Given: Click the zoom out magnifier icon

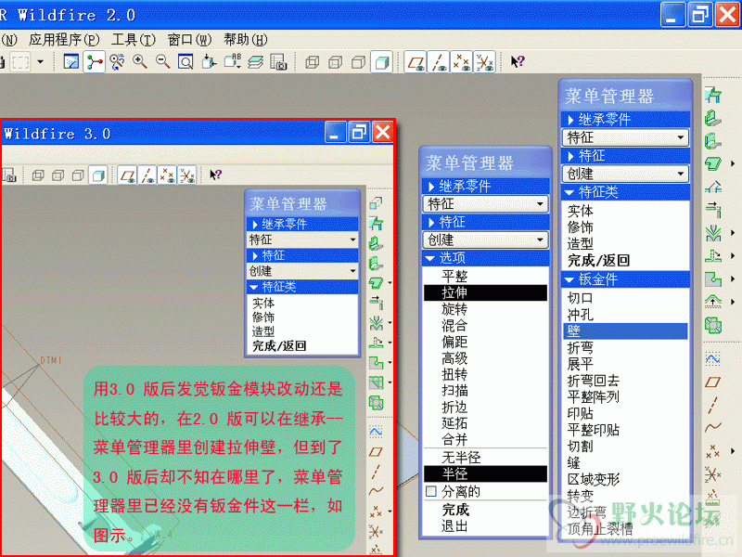Looking at the screenshot, I should point(163,61).
